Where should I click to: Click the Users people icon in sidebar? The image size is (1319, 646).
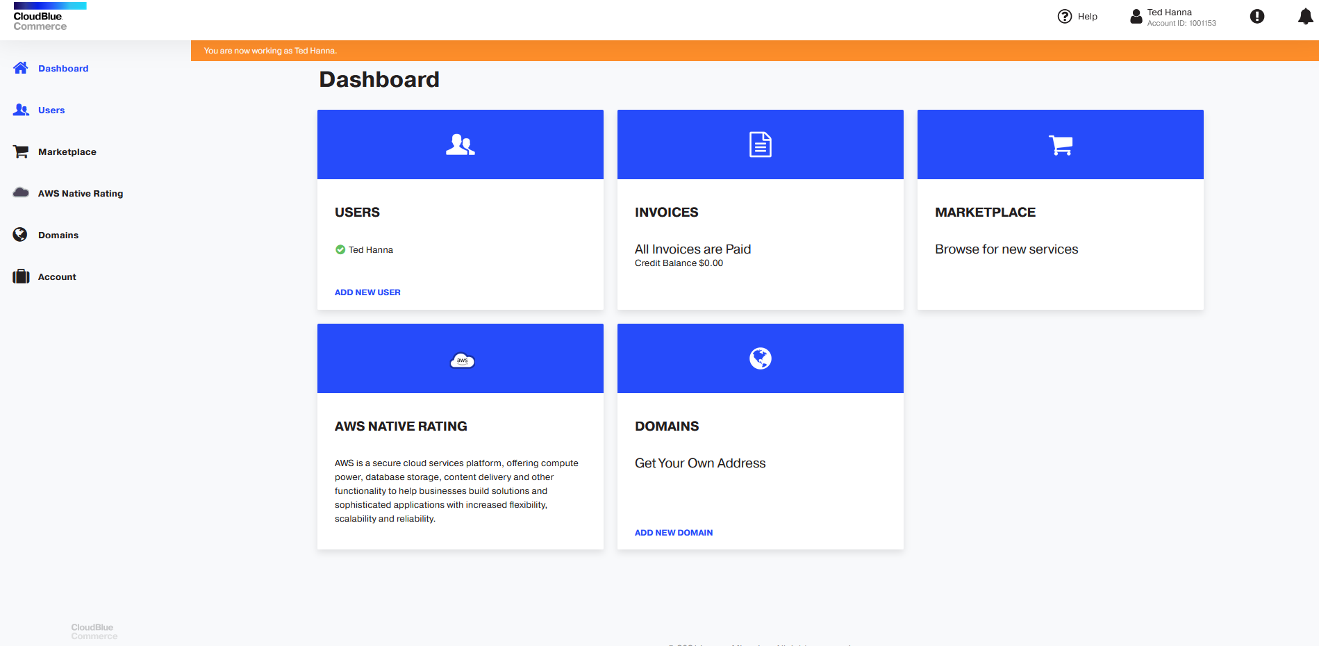(21, 110)
